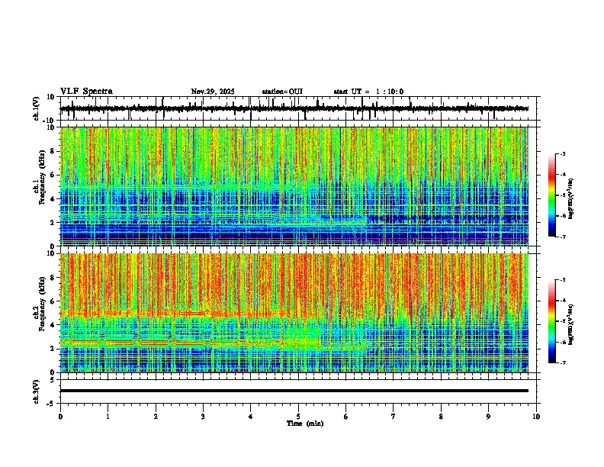Click time axis tick label "9"
604x467 pixels.
[488, 417]
